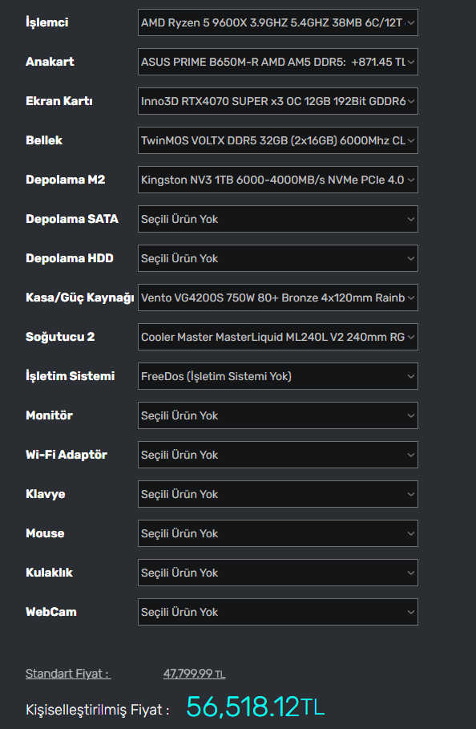Image resolution: width=476 pixels, height=729 pixels.
Task: Open the İşlemci processor dropdown
Action: coord(278,22)
